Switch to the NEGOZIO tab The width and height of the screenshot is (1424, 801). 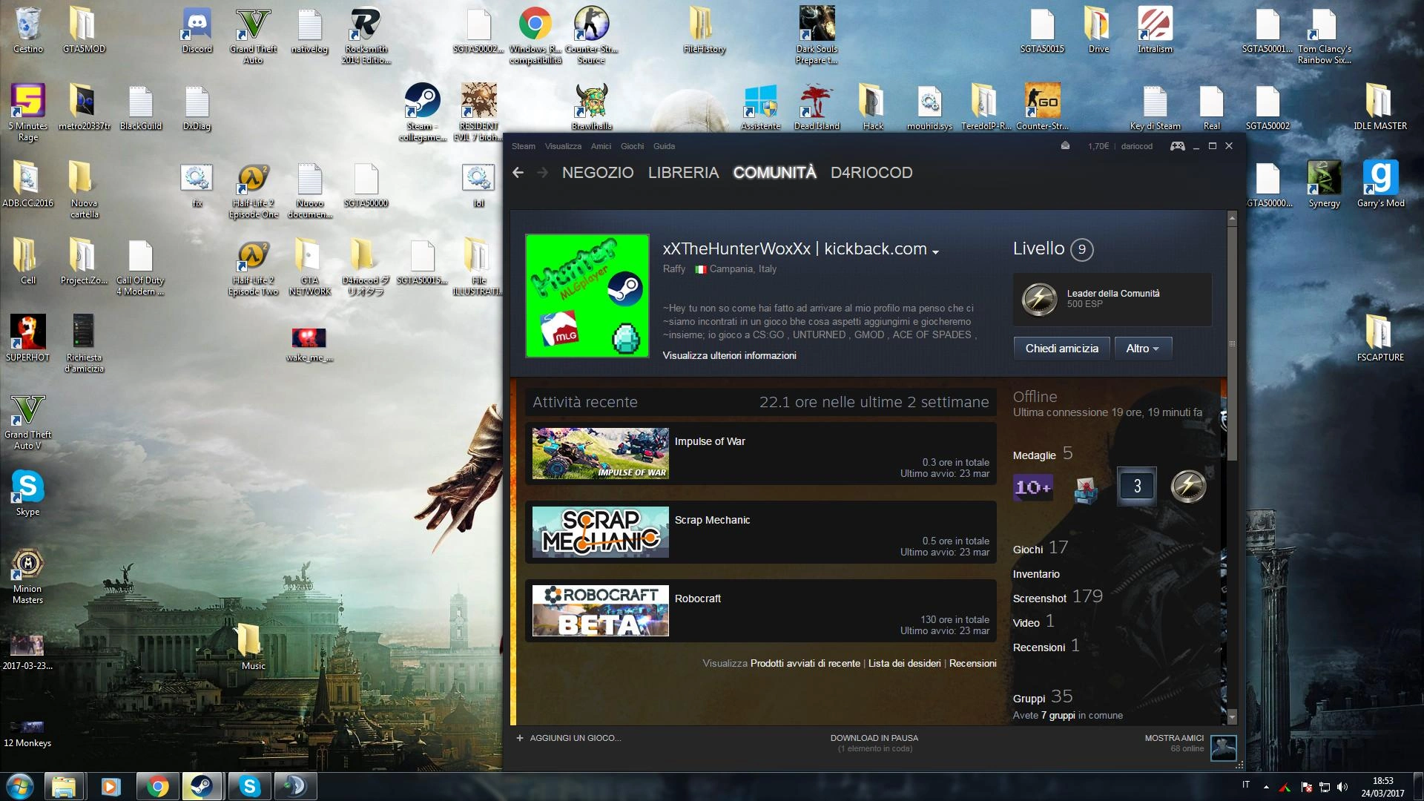click(598, 173)
